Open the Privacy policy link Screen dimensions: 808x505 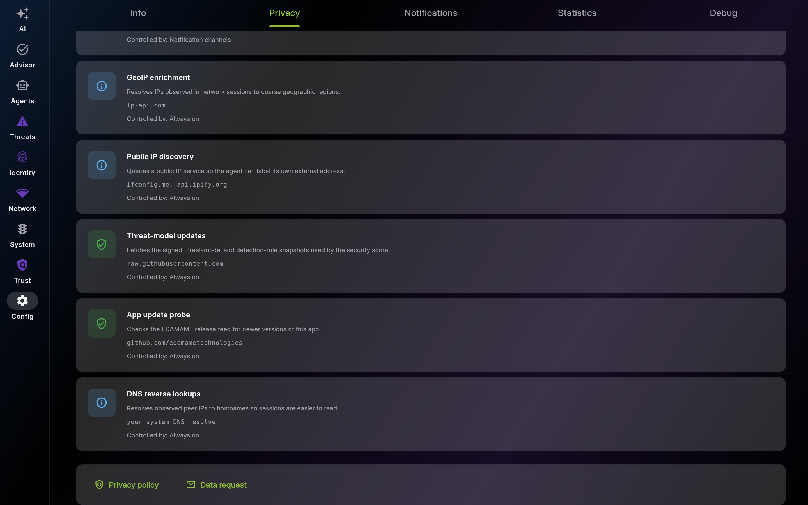point(134,485)
